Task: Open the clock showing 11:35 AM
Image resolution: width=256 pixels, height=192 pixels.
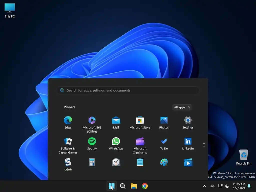Action: [x=239, y=186]
